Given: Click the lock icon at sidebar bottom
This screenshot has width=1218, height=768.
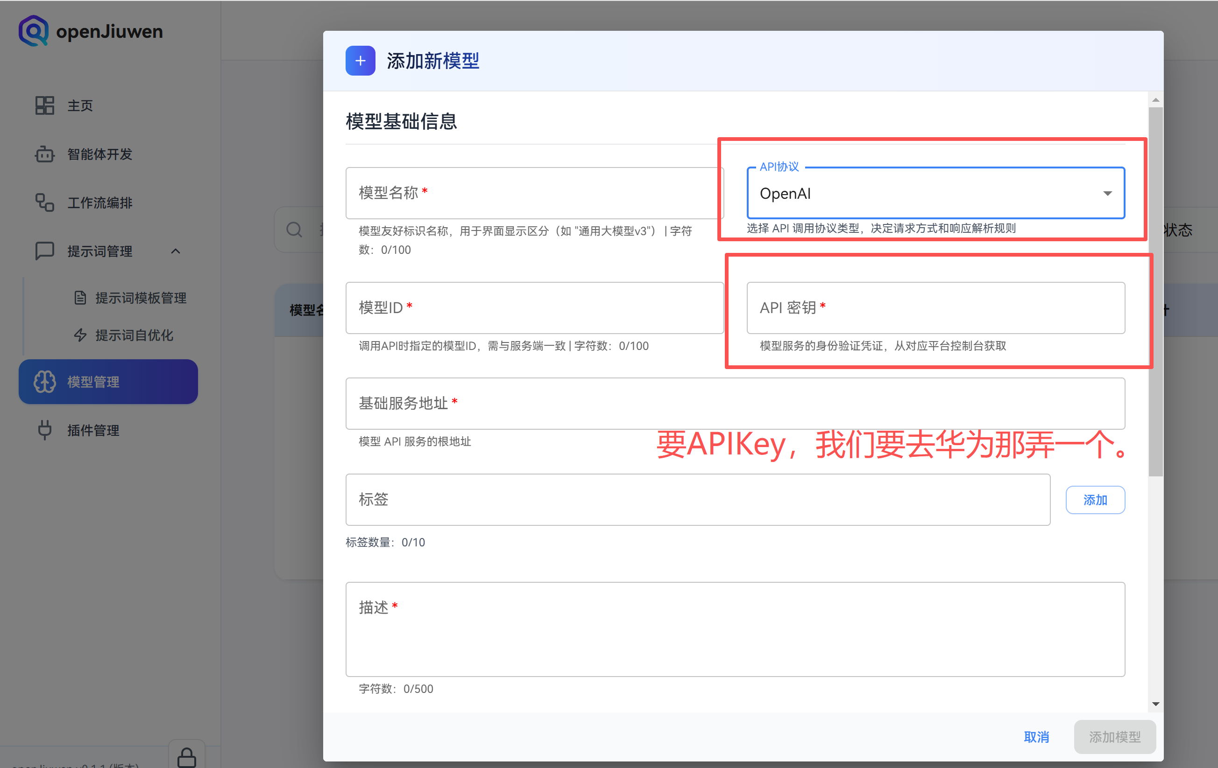Looking at the screenshot, I should click(187, 758).
